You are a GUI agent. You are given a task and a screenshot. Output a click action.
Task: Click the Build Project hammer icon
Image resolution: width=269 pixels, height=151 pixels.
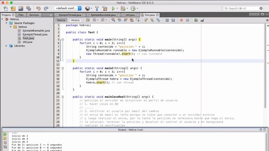97,8
